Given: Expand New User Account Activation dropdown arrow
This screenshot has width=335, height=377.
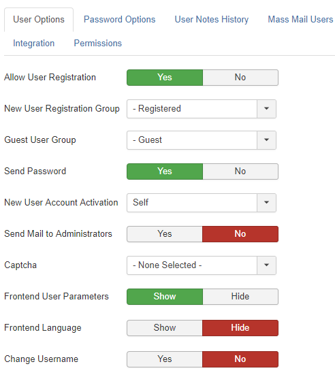Looking at the screenshot, I should pos(266,203).
